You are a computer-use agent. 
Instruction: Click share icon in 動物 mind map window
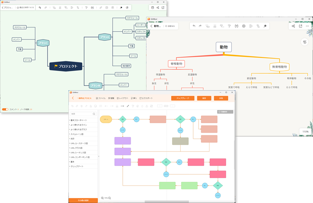(293, 26)
